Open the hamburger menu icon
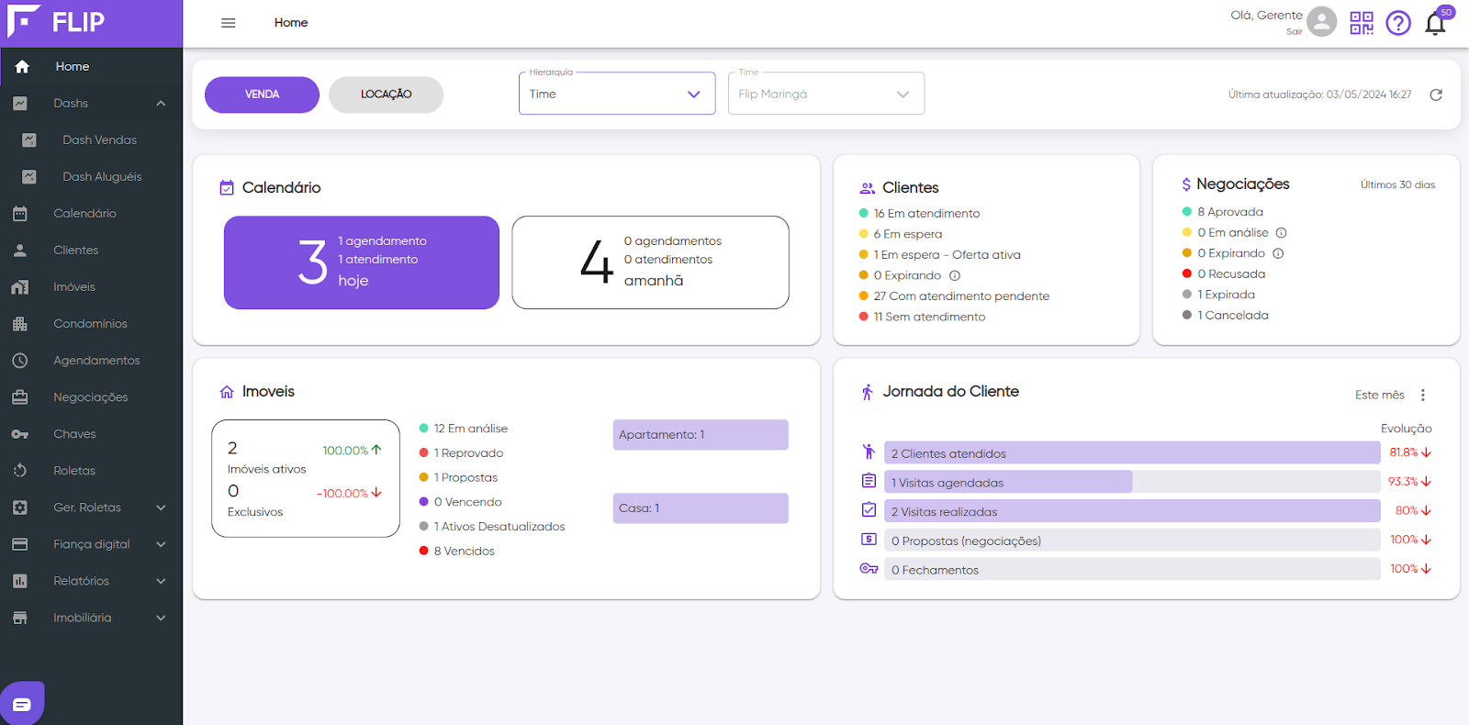1469x725 pixels. click(x=229, y=23)
